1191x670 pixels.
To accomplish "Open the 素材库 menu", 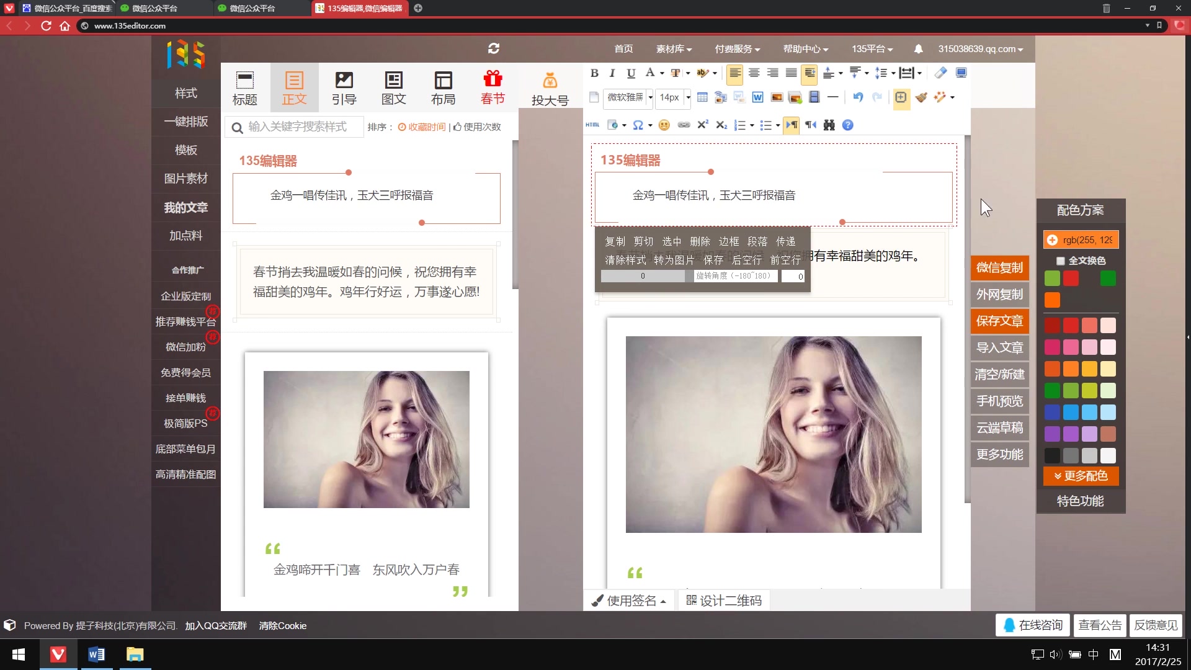I will coord(674,49).
